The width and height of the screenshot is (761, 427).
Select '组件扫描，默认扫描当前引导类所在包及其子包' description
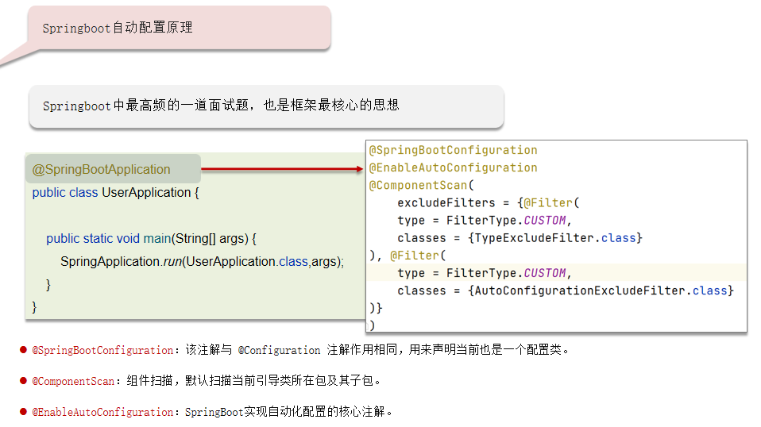tap(249, 381)
